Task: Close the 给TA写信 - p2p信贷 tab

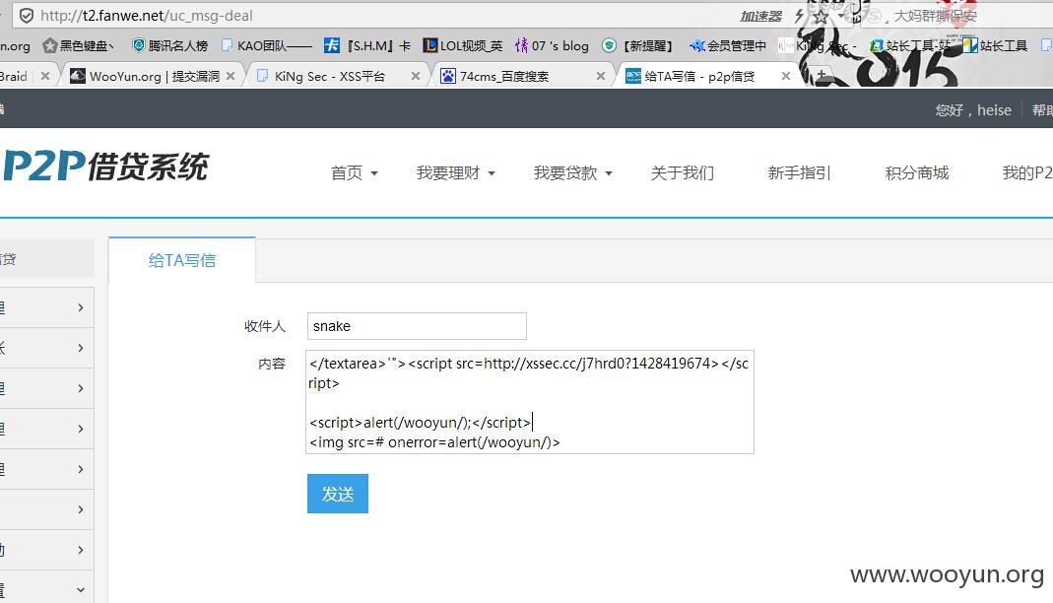Action: point(786,76)
